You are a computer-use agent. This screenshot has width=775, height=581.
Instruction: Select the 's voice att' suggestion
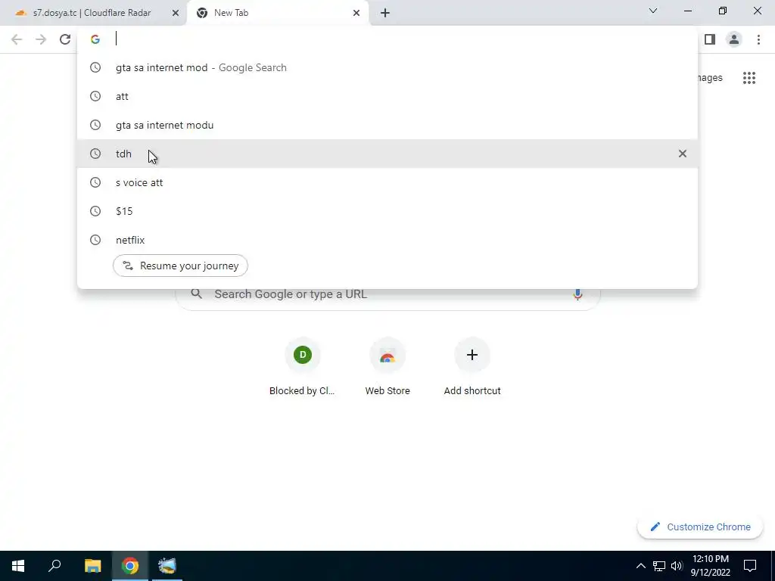point(387,182)
